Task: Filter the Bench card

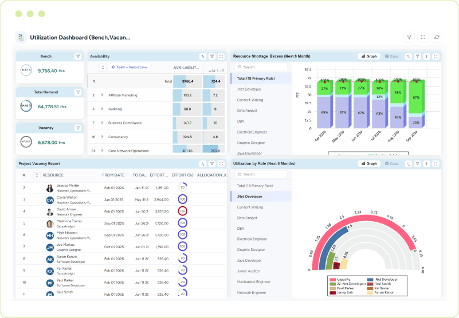Action: click(78, 56)
